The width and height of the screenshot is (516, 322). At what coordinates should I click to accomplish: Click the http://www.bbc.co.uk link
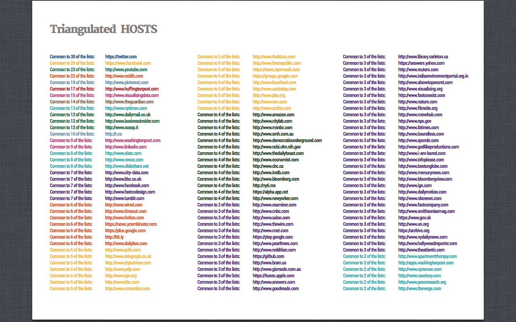pyautogui.click(x=123, y=179)
